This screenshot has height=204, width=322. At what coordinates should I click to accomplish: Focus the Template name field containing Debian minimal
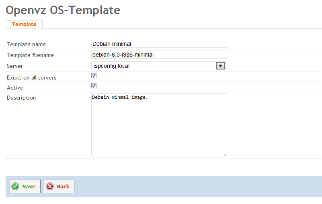coord(159,44)
